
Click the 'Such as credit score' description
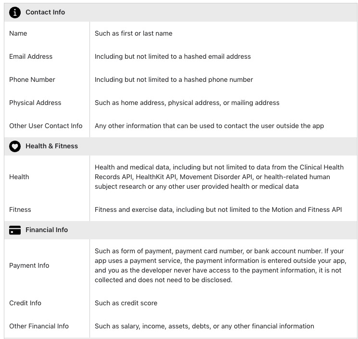pos(126,303)
